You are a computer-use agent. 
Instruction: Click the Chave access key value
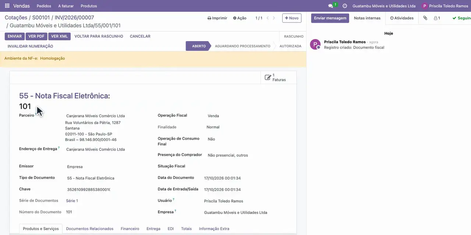pyautogui.click(x=88, y=190)
